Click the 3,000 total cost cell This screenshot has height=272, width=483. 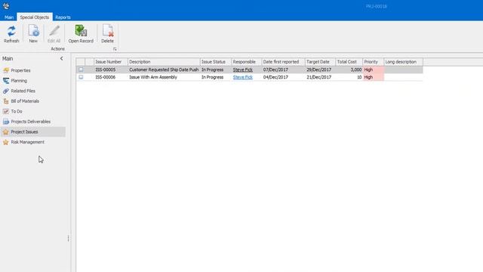349,70
